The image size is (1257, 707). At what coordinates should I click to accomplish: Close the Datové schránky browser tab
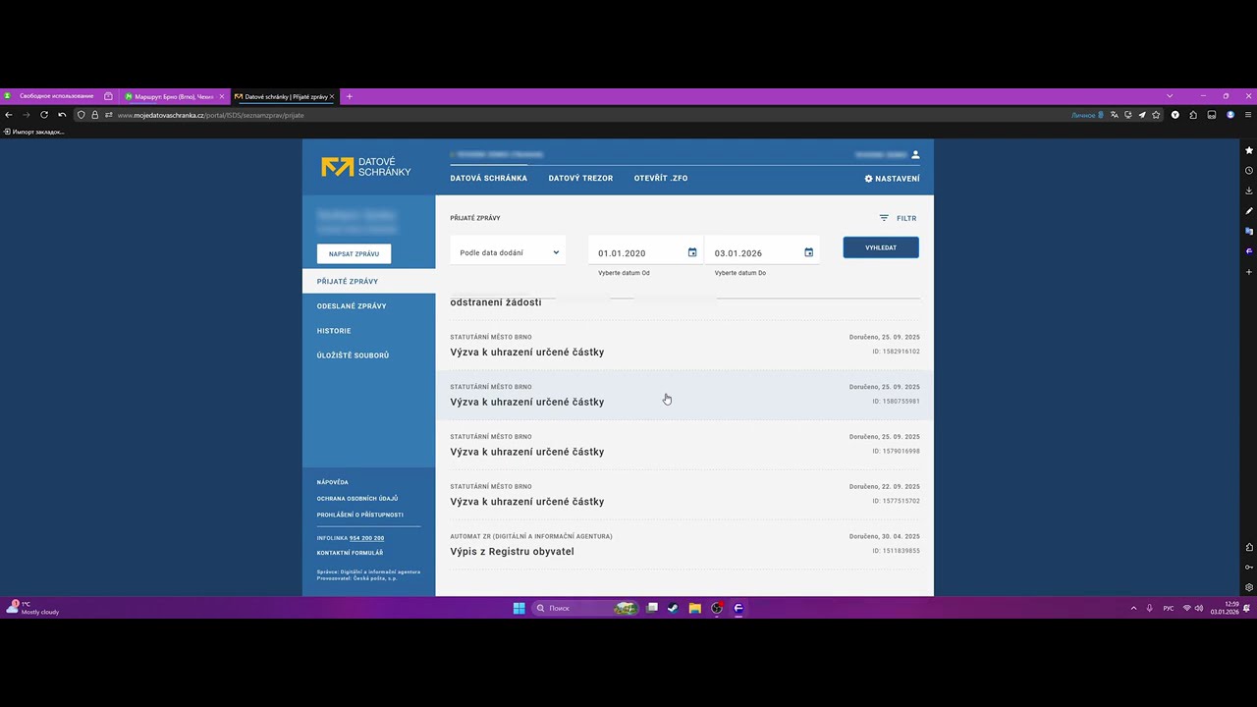[332, 96]
